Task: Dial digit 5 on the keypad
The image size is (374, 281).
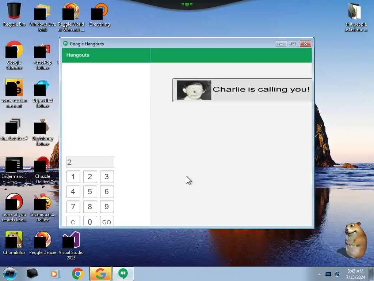Action: (90, 192)
